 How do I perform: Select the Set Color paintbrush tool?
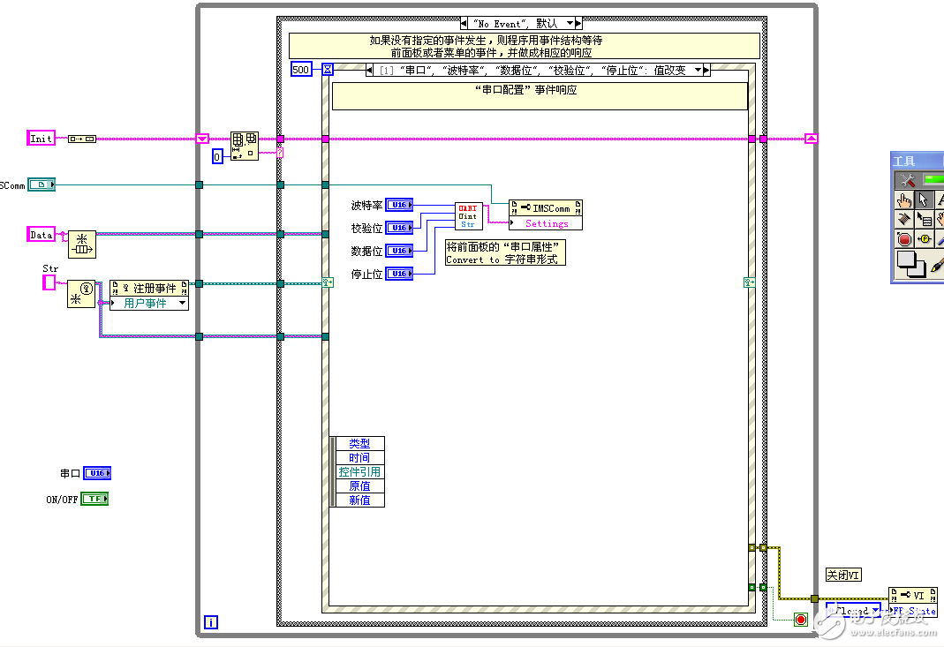tap(937, 265)
